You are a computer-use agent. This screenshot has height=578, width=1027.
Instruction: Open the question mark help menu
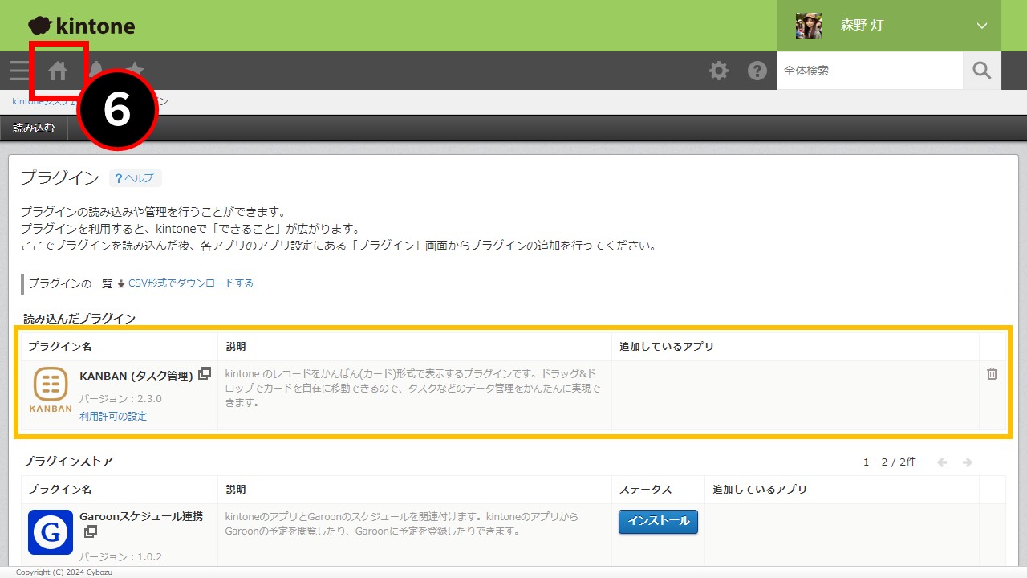757,71
